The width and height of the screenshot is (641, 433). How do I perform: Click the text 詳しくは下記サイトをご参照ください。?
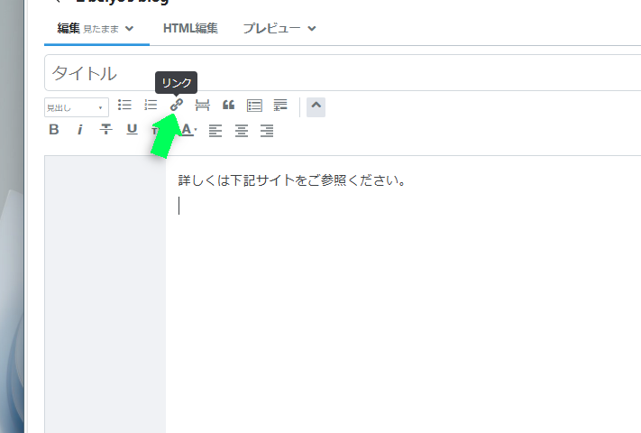[292, 180]
